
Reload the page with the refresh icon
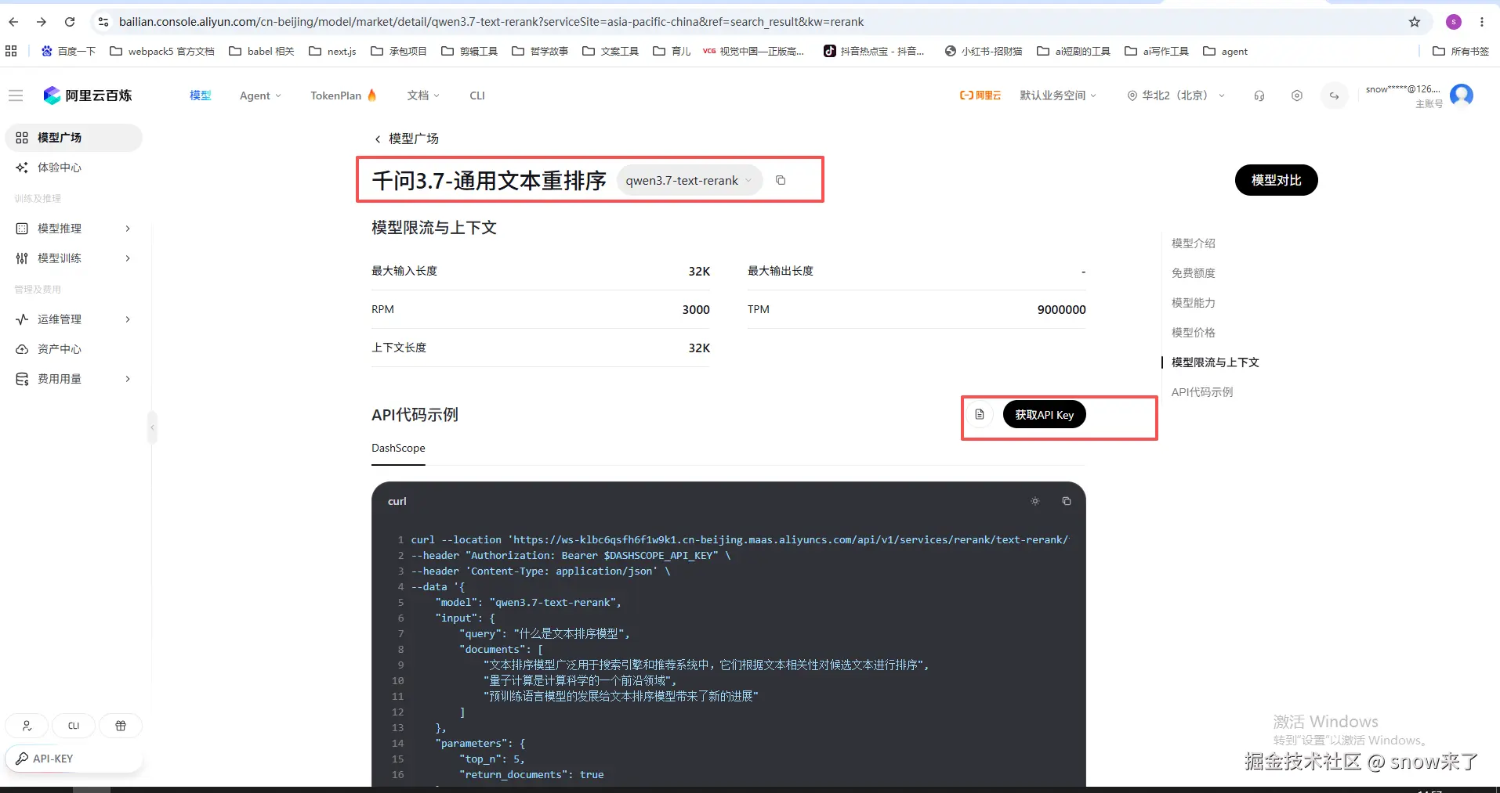[x=70, y=22]
